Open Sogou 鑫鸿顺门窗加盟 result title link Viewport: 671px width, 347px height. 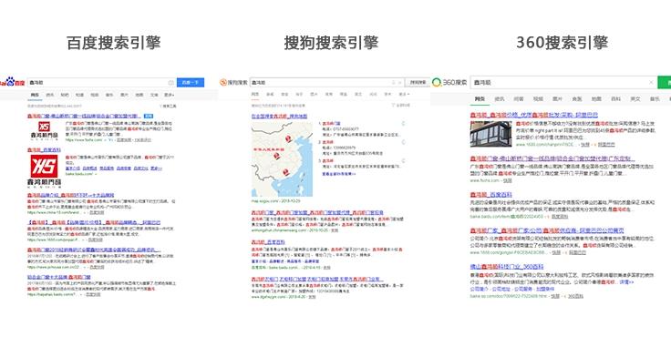pyautogui.click(x=317, y=212)
